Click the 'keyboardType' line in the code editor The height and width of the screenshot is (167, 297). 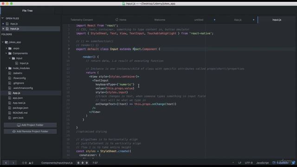point(115,84)
